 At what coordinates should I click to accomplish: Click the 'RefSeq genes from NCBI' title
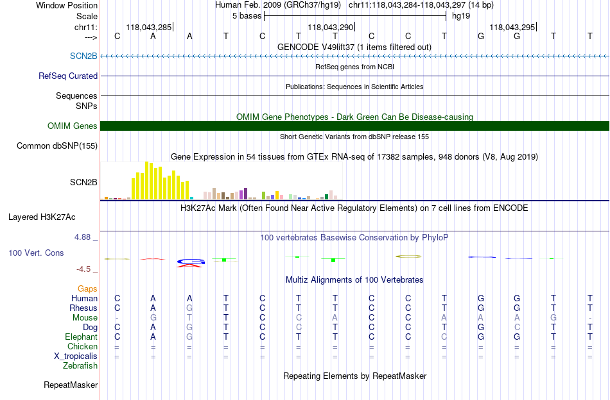pos(355,67)
